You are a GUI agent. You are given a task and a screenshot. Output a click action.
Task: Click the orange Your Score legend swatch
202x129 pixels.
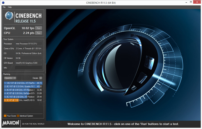(5, 116)
